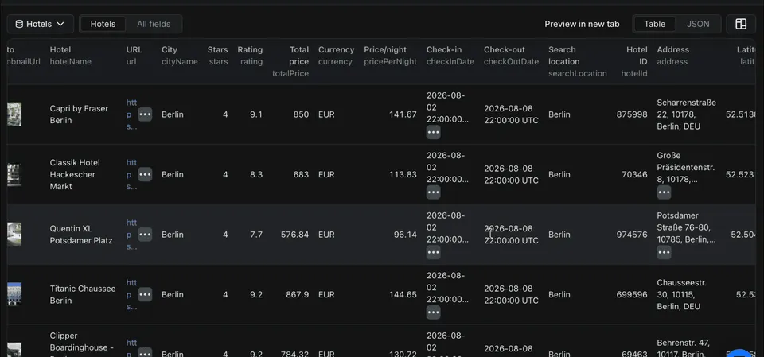This screenshot has height=357, width=764.
Task: Click address Chausseestr. 30 cell
Action: (682, 294)
